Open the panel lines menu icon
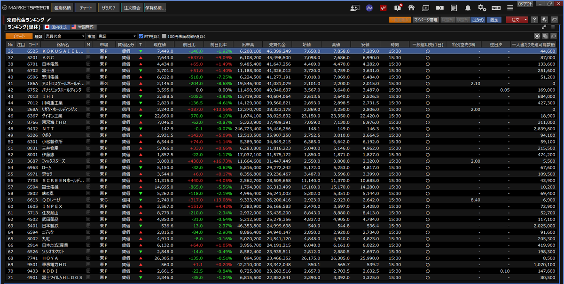564x284 pixels. [553, 27]
